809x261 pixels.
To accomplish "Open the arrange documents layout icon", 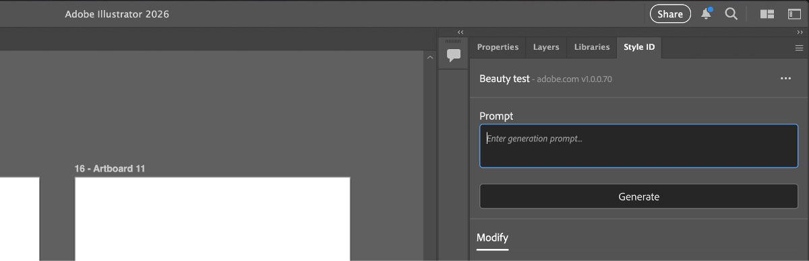I will coord(767,14).
